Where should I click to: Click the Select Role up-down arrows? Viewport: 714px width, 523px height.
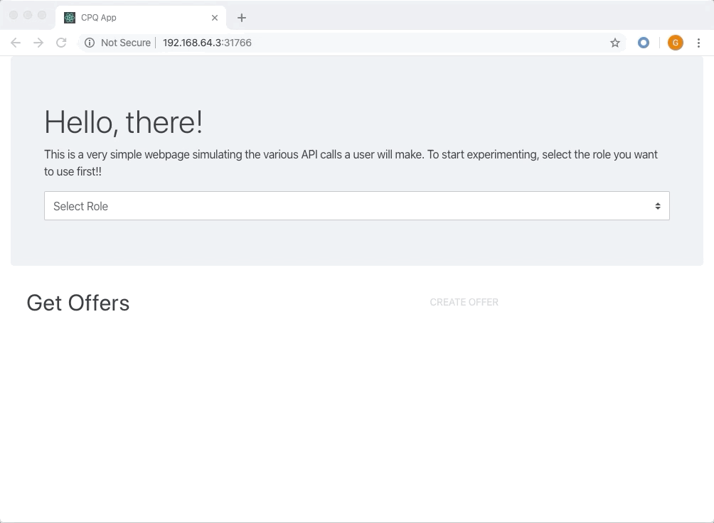pyautogui.click(x=658, y=206)
